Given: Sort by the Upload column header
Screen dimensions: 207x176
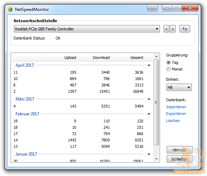Looking at the screenshot, I should [61, 57].
